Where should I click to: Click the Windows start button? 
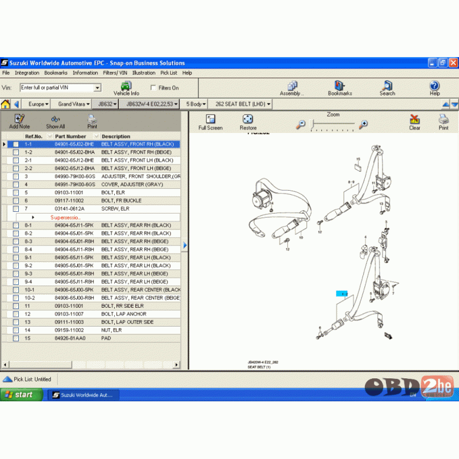click(x=21, y=395)
